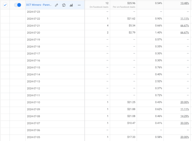Open the 20.00% link for 2024-07-05
This screenshot has width=192, height=141.
tap(185, 137)
